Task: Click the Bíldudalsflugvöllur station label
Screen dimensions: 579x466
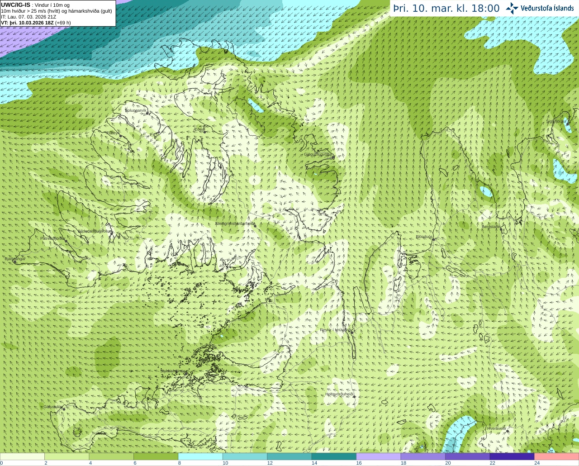Action: coord(95,231)
